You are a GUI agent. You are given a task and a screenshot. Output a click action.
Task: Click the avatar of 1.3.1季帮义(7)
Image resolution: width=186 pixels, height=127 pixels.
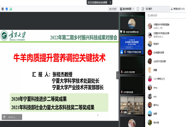(150, 79)
